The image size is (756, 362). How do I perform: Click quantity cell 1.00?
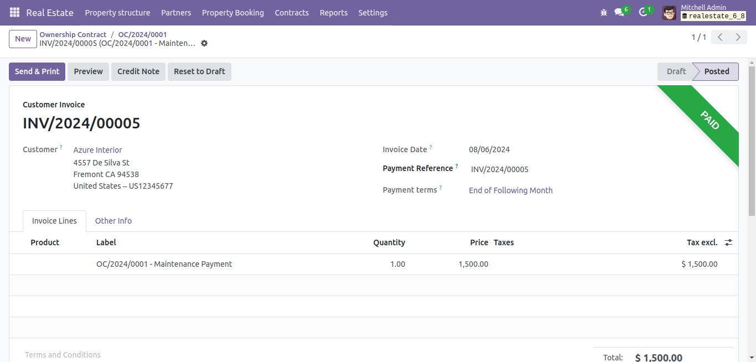tap(397, 264)
